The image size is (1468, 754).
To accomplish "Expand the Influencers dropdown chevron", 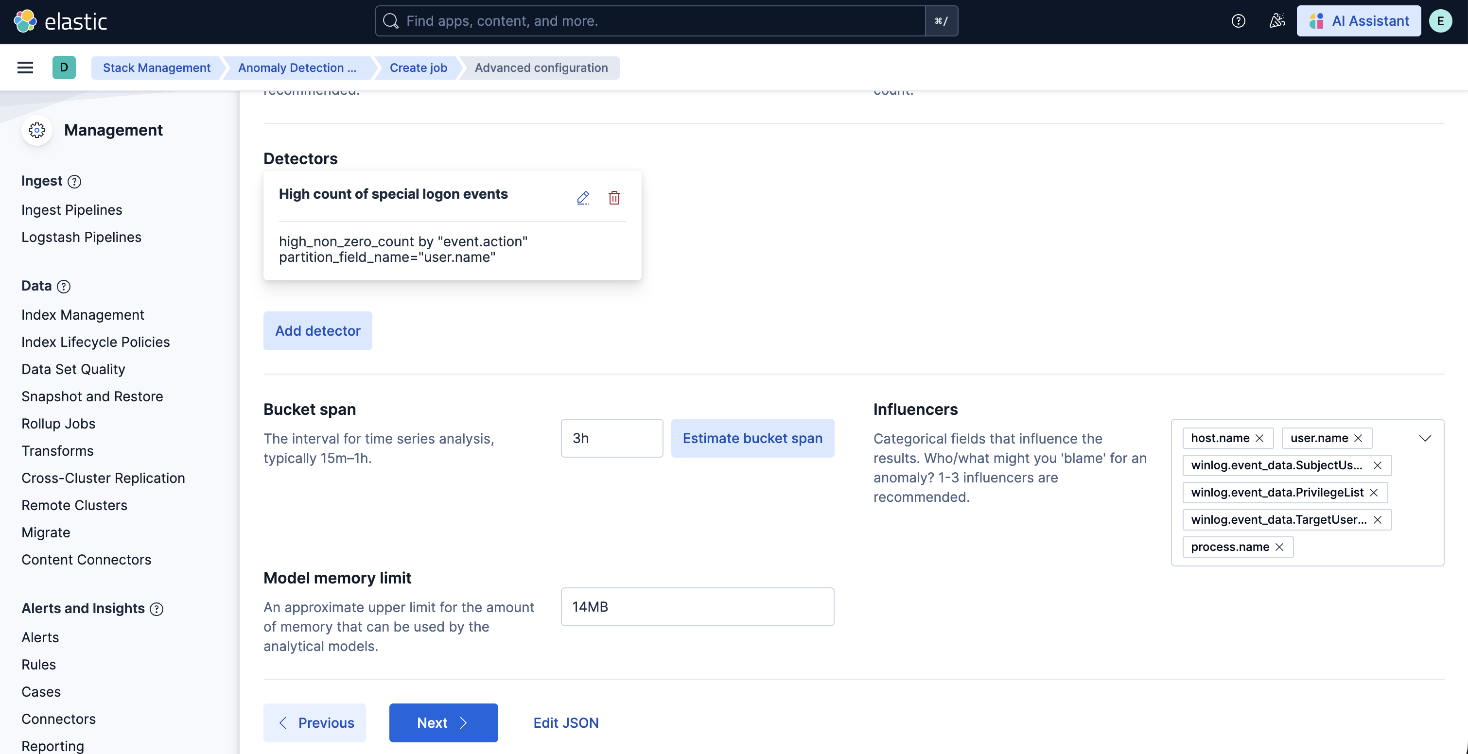I will [x=1426, y=438].
